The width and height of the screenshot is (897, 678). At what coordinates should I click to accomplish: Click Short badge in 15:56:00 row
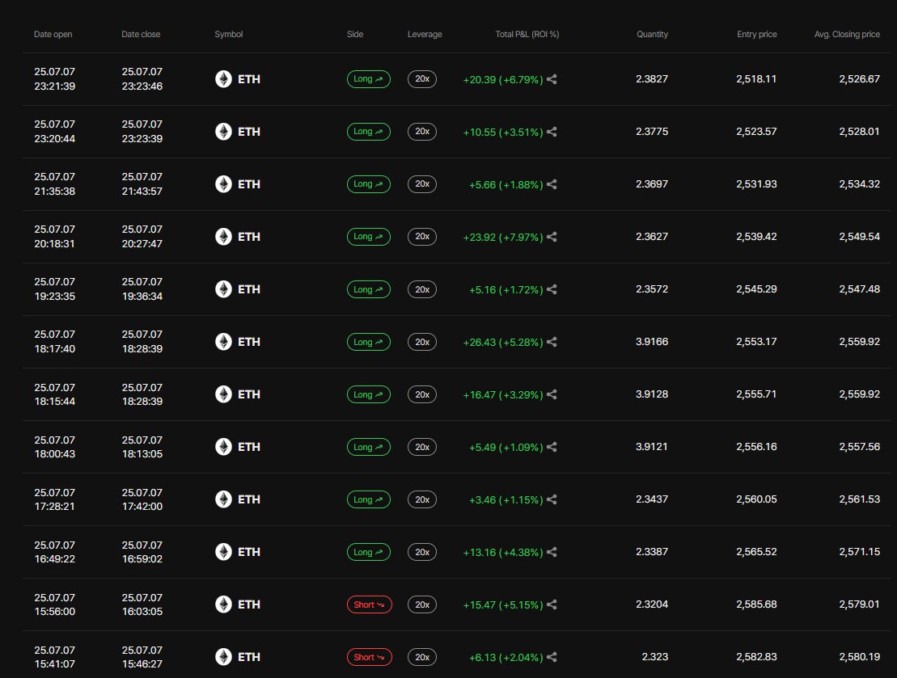click(x=370, y=604)
